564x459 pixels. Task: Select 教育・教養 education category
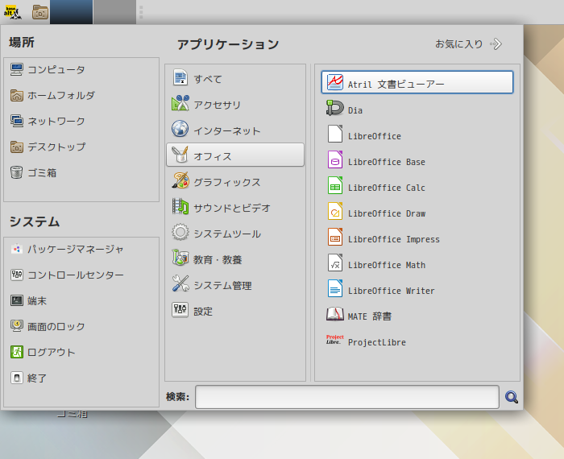click(235, 259)
